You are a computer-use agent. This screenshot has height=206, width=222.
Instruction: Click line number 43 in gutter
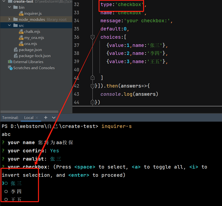(x=76, y=94)
